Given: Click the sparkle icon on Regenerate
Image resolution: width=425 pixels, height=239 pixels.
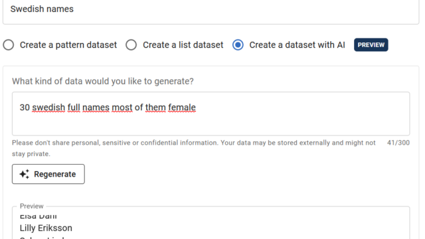Looking at the screenshot, I should click(25, 174).
